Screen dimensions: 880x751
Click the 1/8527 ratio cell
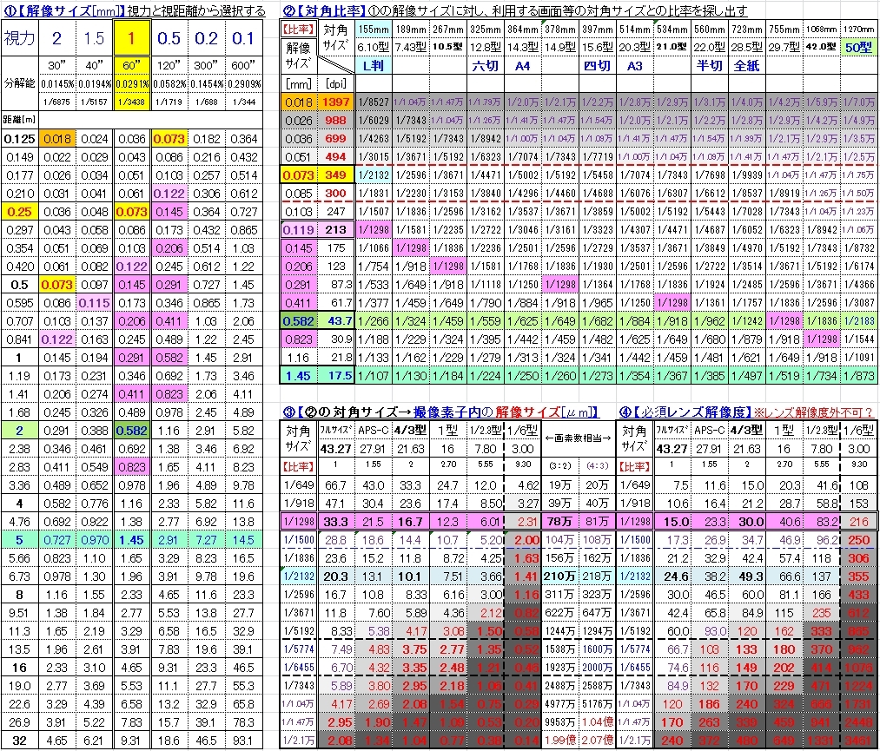pos(374,102)
